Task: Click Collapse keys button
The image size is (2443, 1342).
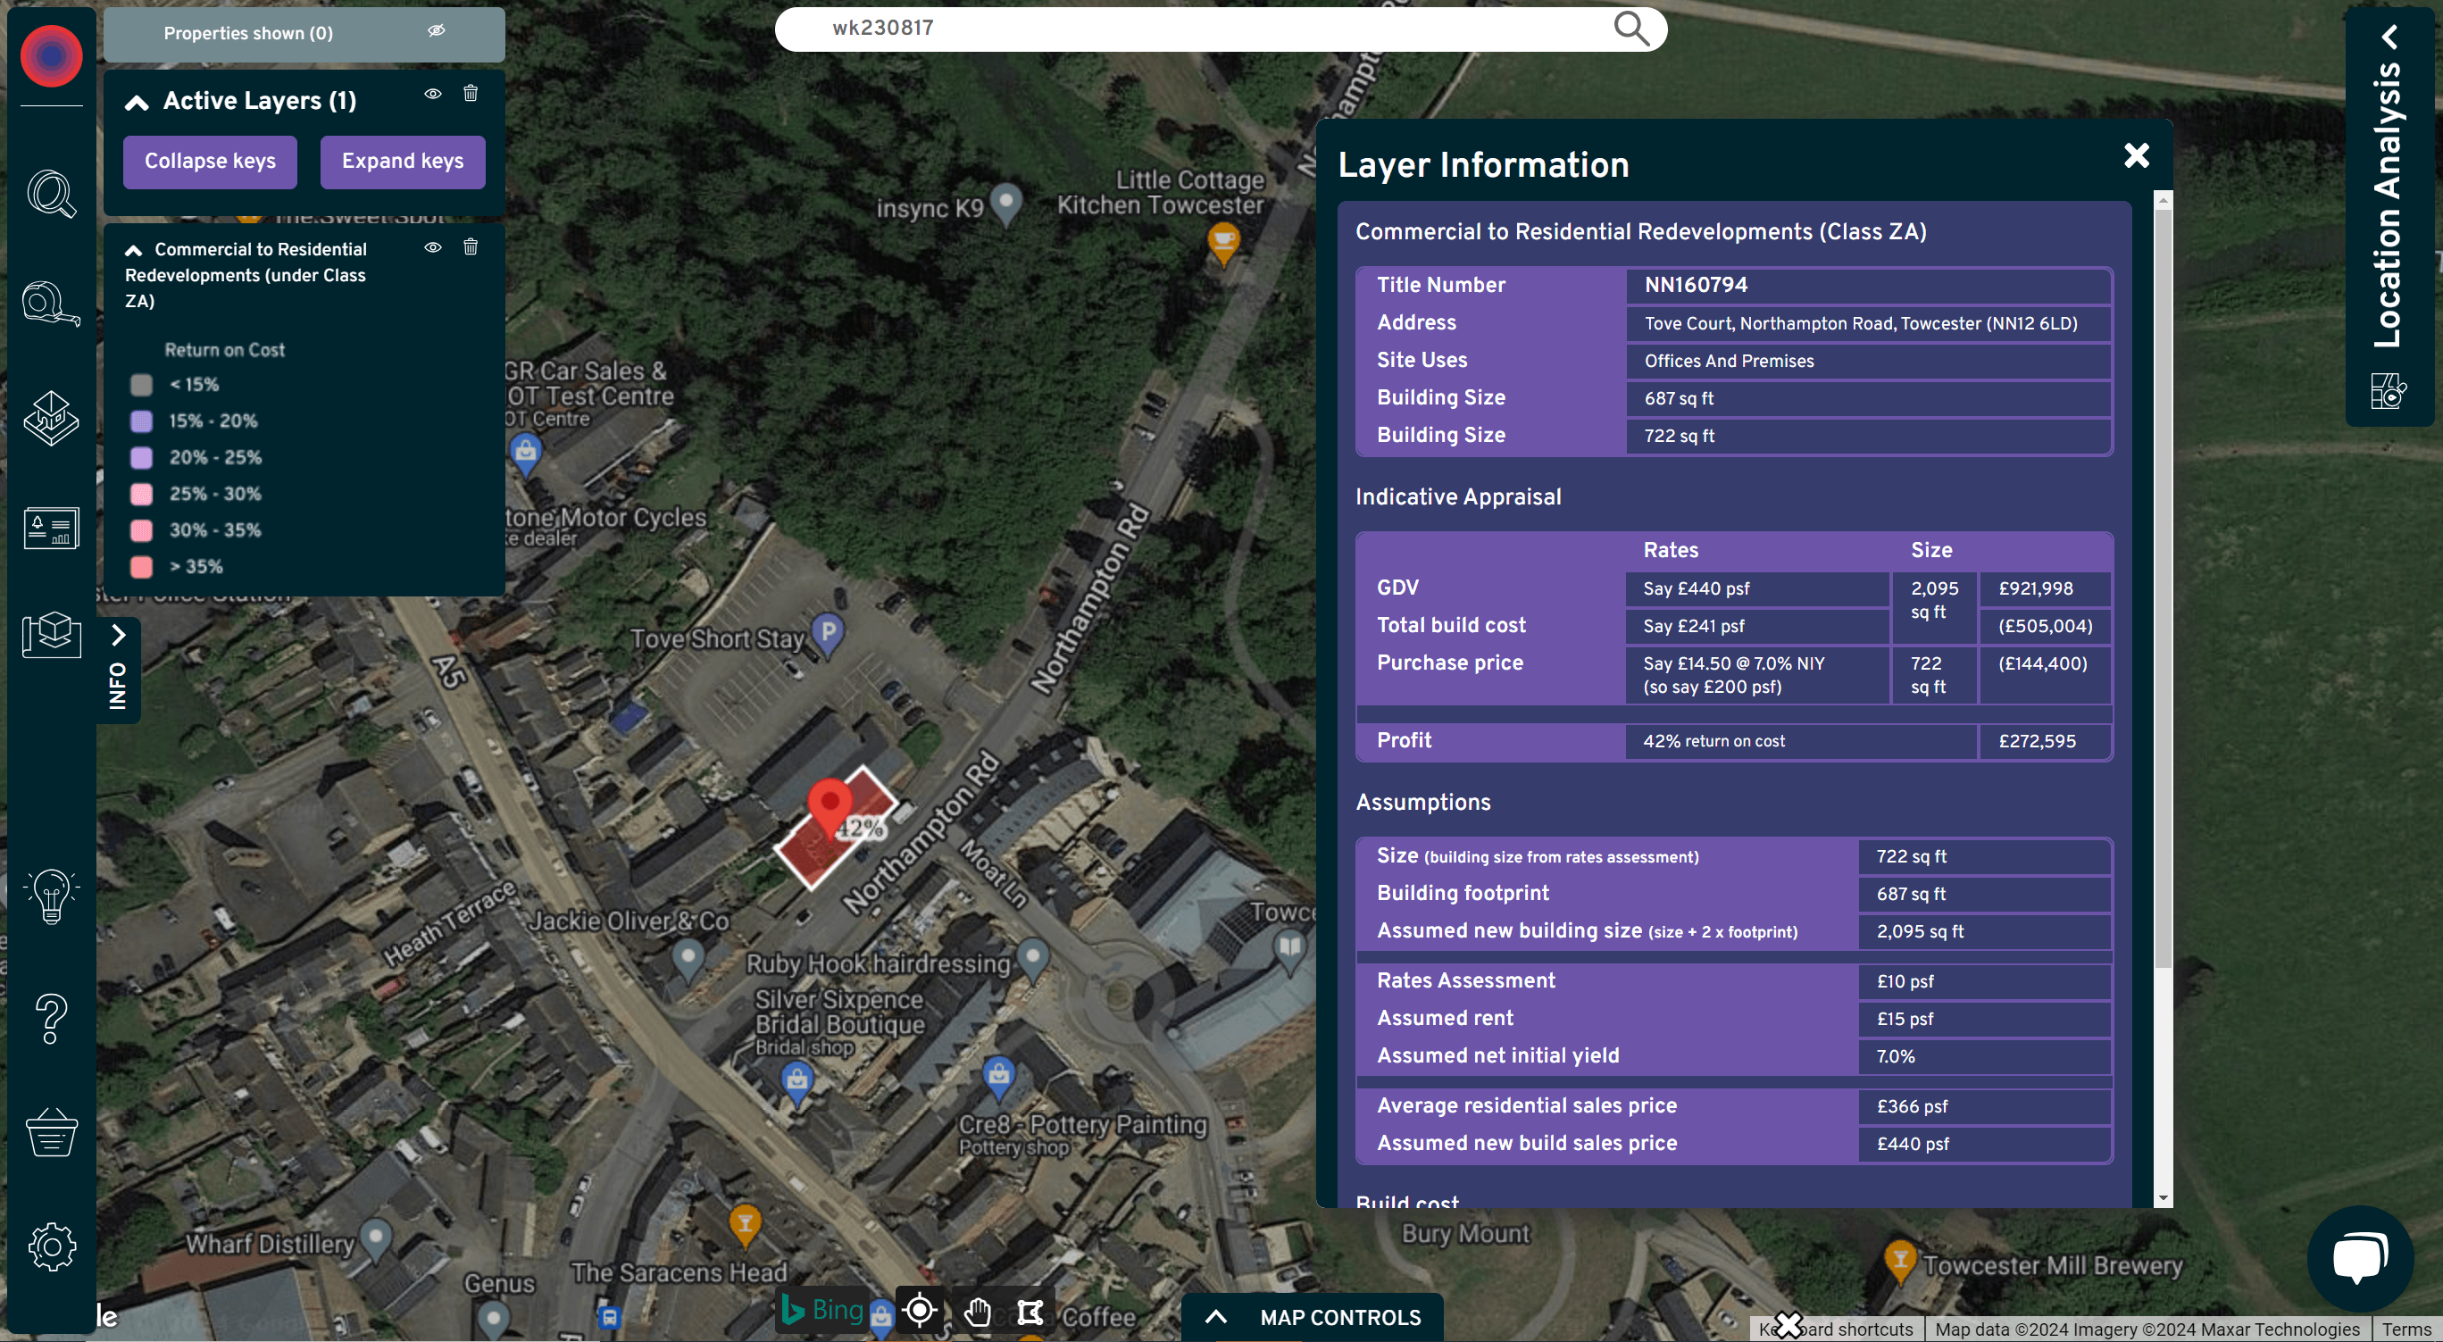Action: (210, 162)
